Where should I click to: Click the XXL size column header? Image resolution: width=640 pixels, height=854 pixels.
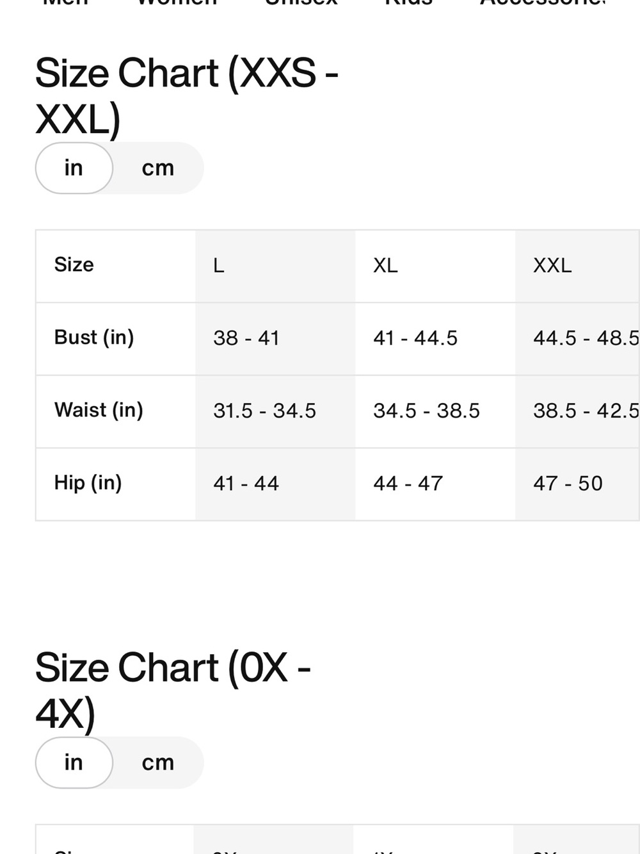(577, 266)
